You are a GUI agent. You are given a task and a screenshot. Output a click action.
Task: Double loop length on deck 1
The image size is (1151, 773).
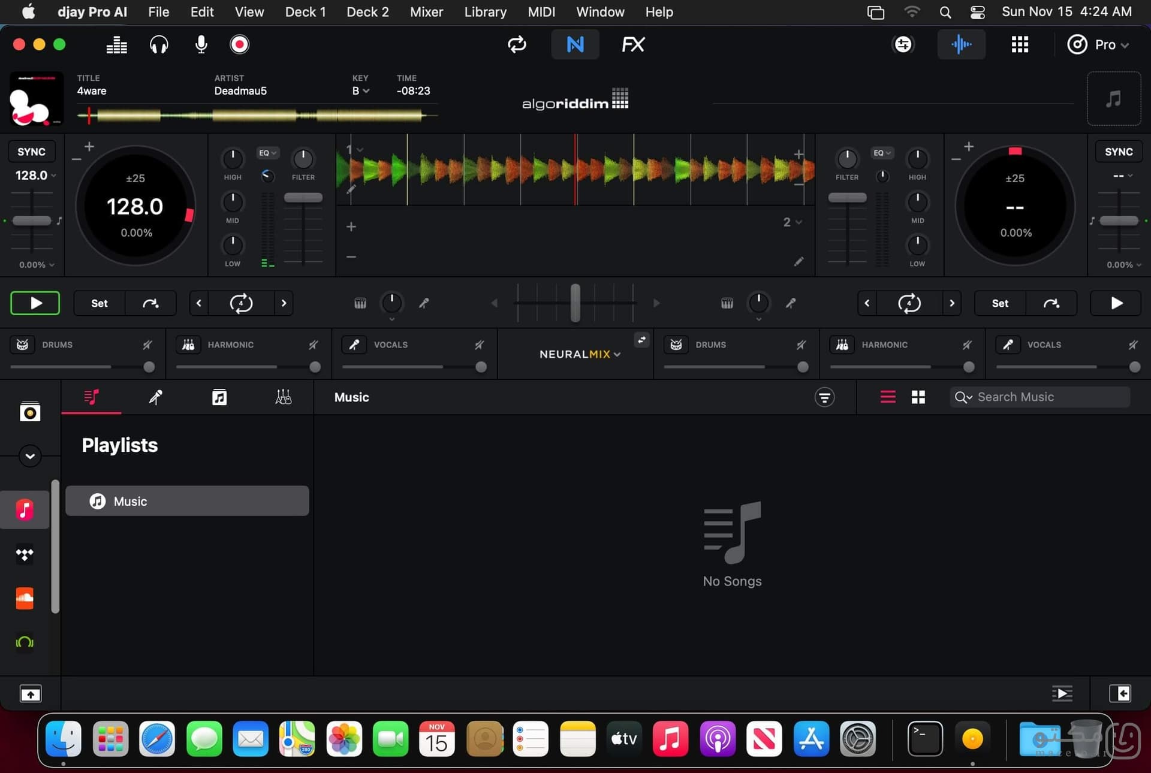coord(284,303)
